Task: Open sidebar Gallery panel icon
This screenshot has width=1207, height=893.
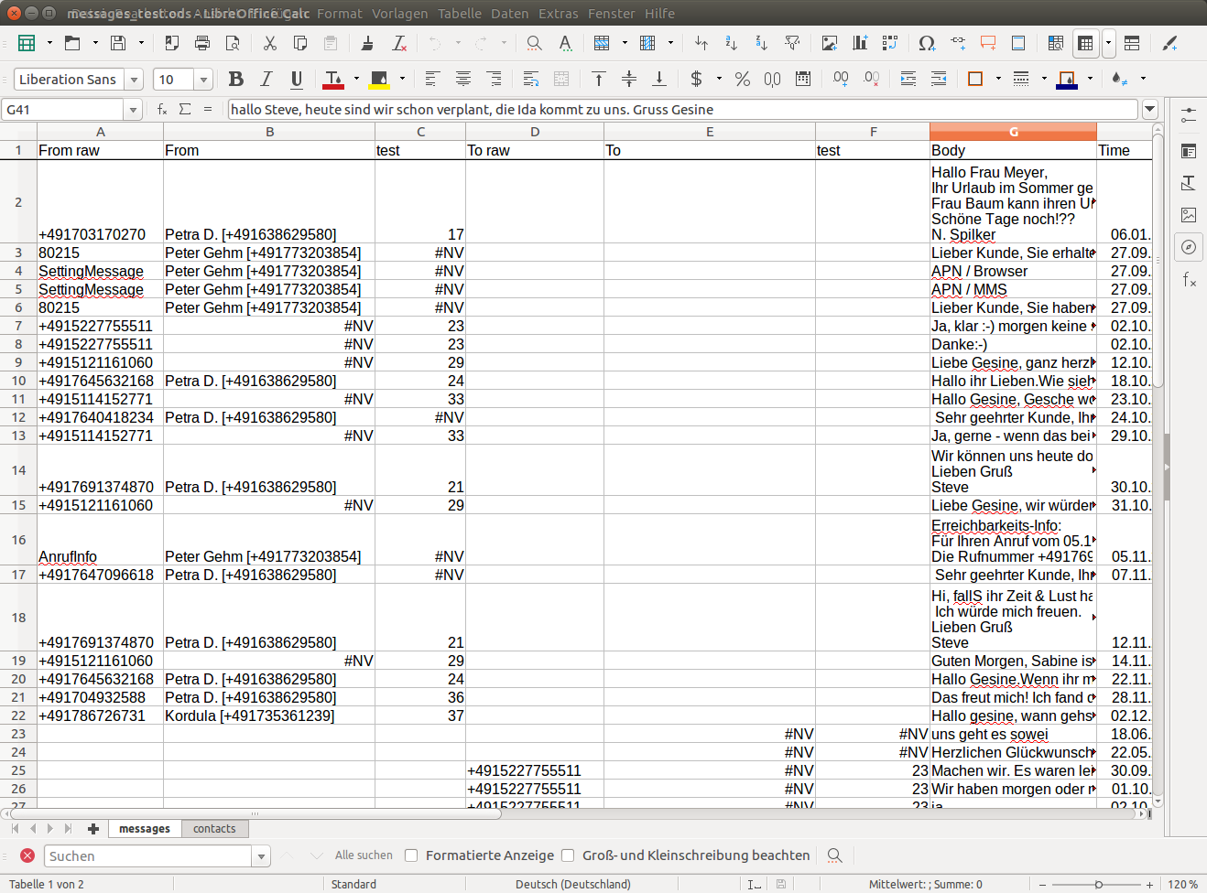Action: pyautogui.click(x=1189, y=215)
